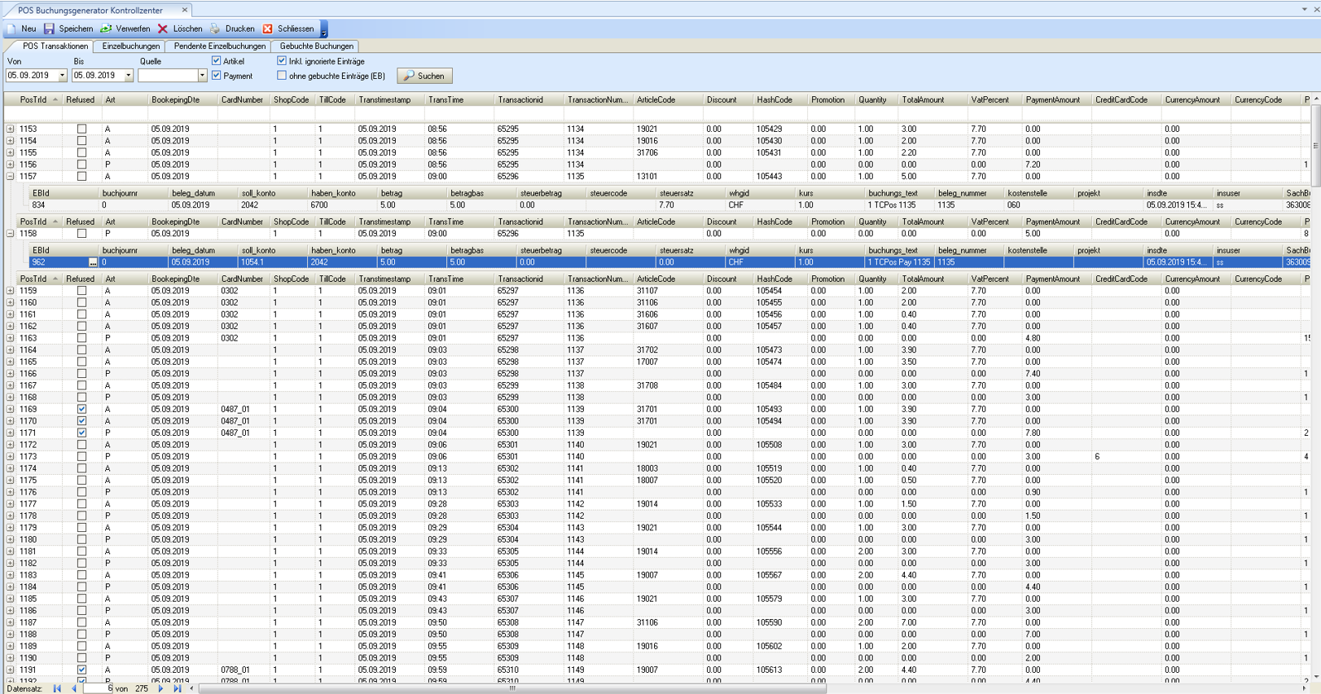1321x694 pixels.
Task: Click the red Schliessen icon in toolbar
Action: pyautogui.click(x=268, y=29)
